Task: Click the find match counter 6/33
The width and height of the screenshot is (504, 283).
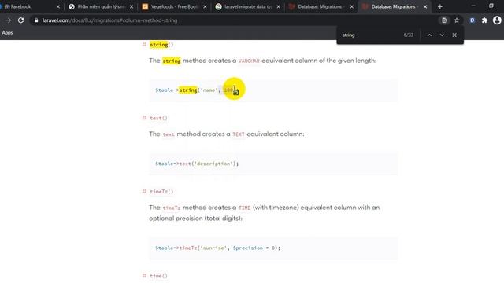Action: tap(408, 35)
